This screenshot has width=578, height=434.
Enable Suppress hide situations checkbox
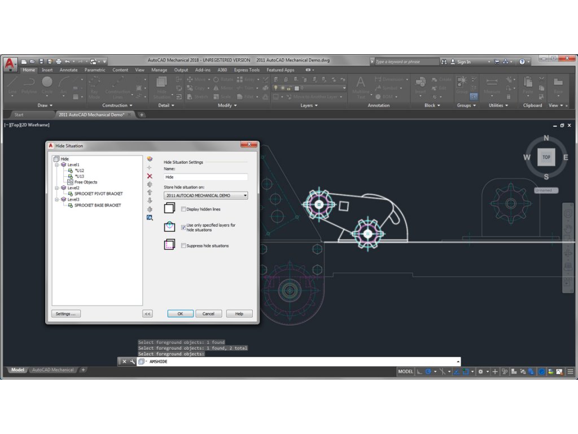[x=183, y=246]
